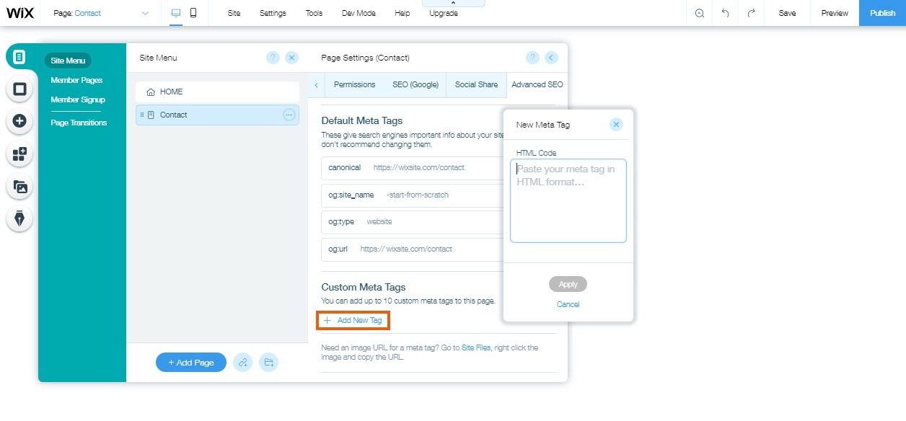
Task: Click the HTML Code text area
Action: tap(568, 200)
